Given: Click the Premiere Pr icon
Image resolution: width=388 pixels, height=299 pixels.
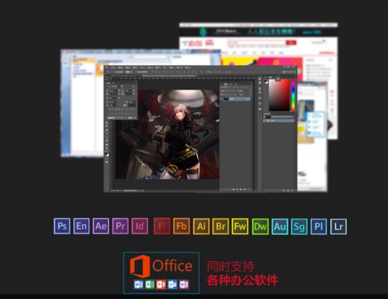Looking at the screenshot, I should pos(120,226).
